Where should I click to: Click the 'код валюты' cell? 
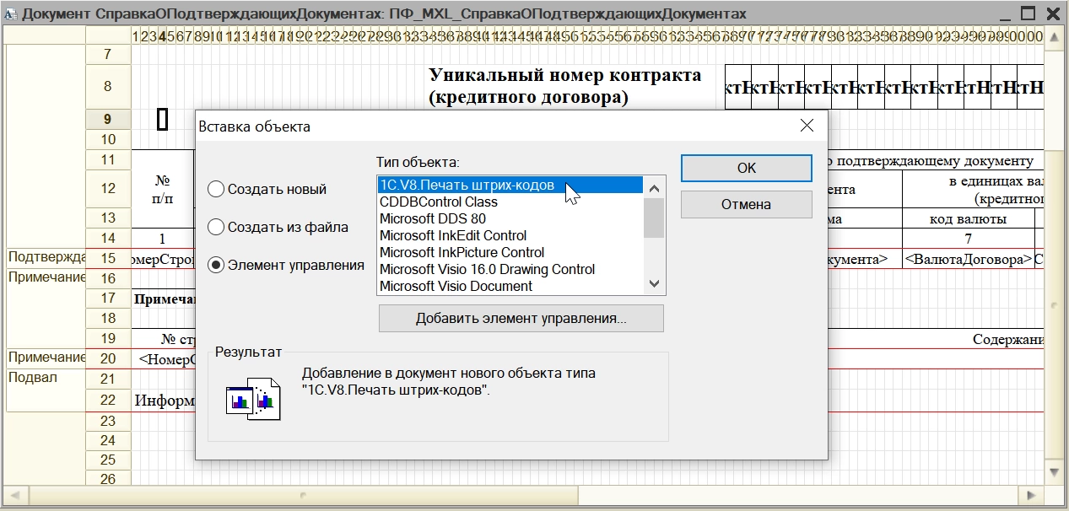[x=969, y=218]
